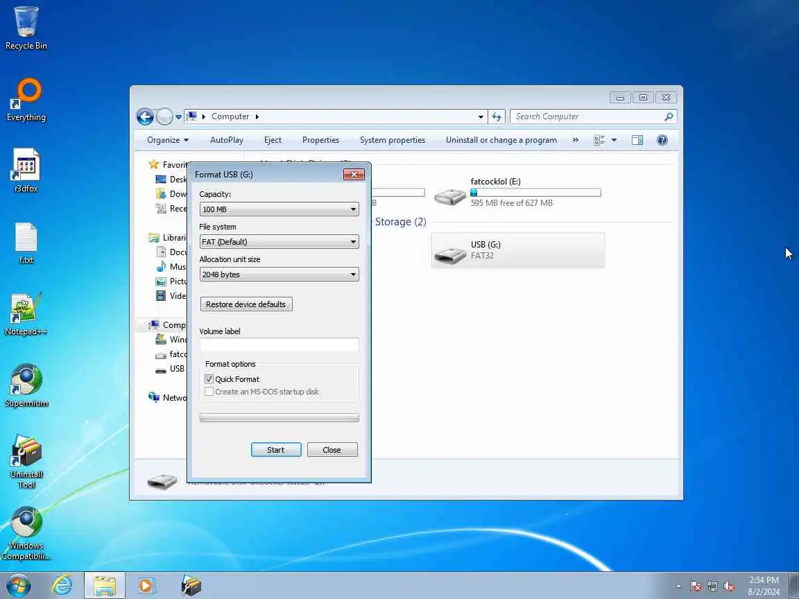Click the search magnifier icon
This screenshot has height=599, width=799.
tap(669, 116)
